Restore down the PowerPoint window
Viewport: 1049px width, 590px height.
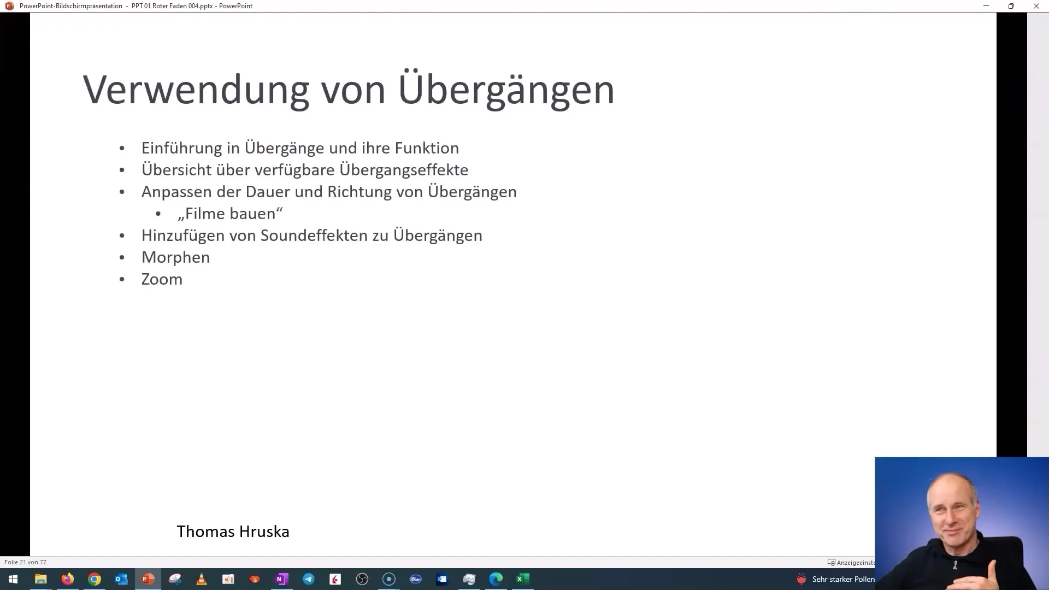(1011, 6)
